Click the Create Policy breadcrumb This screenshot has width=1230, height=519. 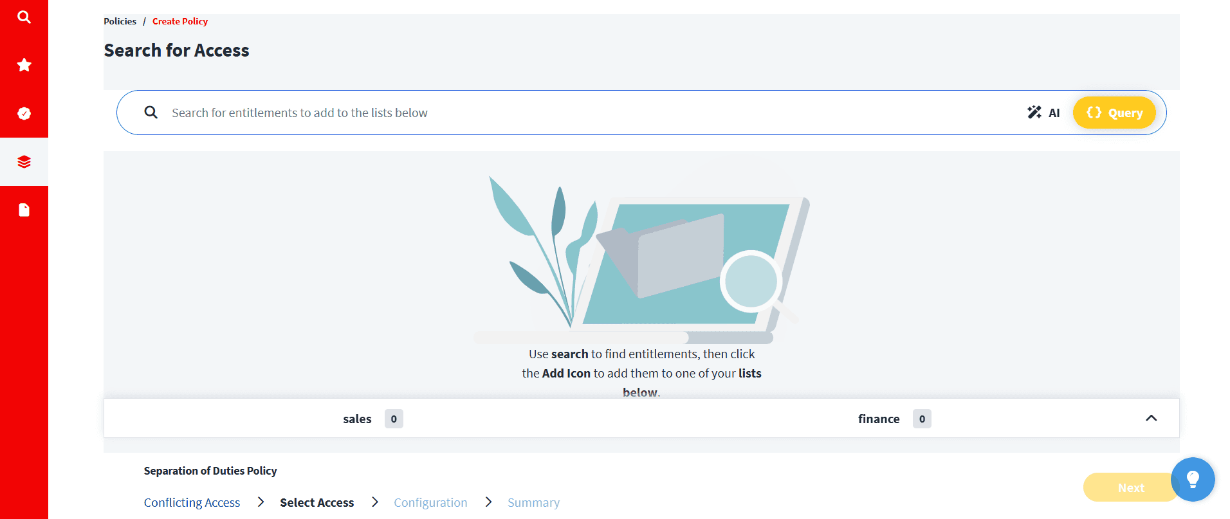click(180, 21)
